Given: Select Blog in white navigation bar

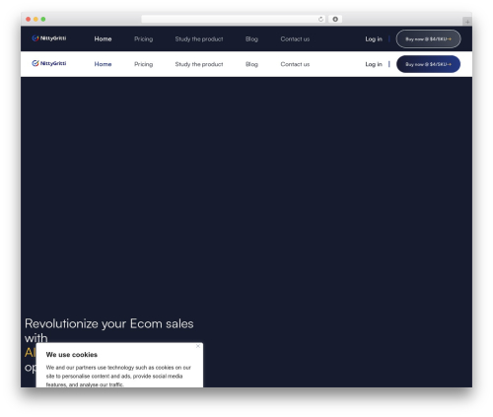Looking at the screenshot, I should coord(251,64).
